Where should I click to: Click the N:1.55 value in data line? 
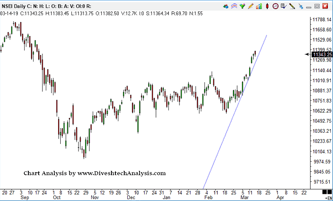pos(196,14)
